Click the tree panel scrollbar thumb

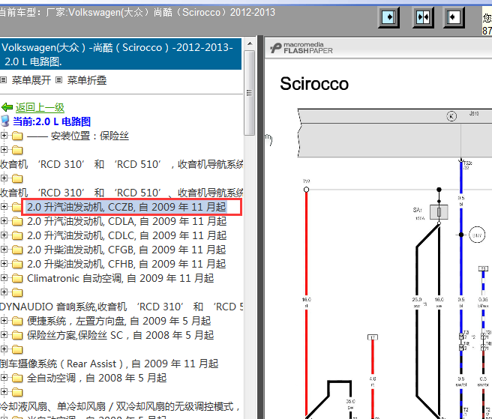coord(250,93)
